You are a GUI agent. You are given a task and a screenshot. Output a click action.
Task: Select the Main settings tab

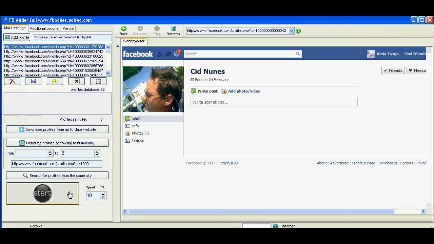tap(15, 28)
